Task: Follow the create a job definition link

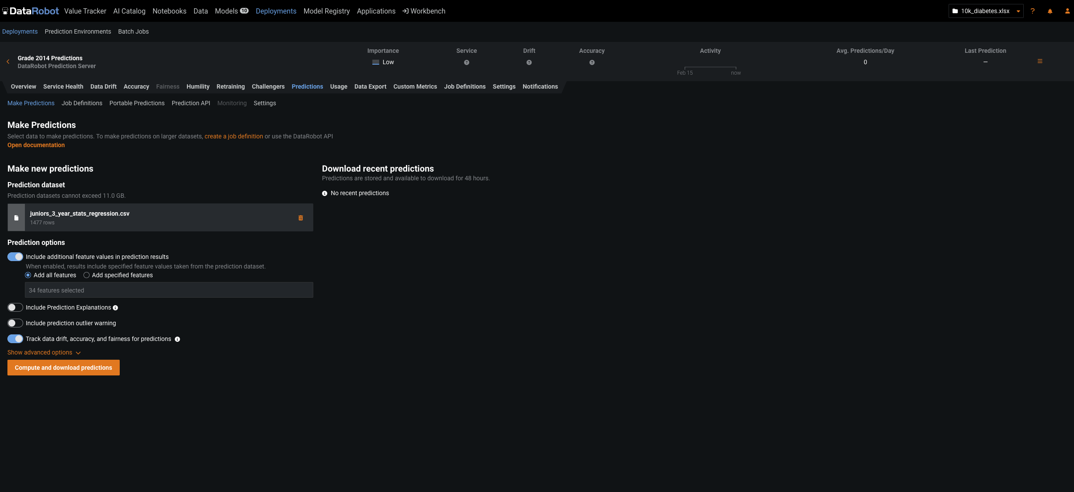Action: pyautogui.click(x=234, y=136)
